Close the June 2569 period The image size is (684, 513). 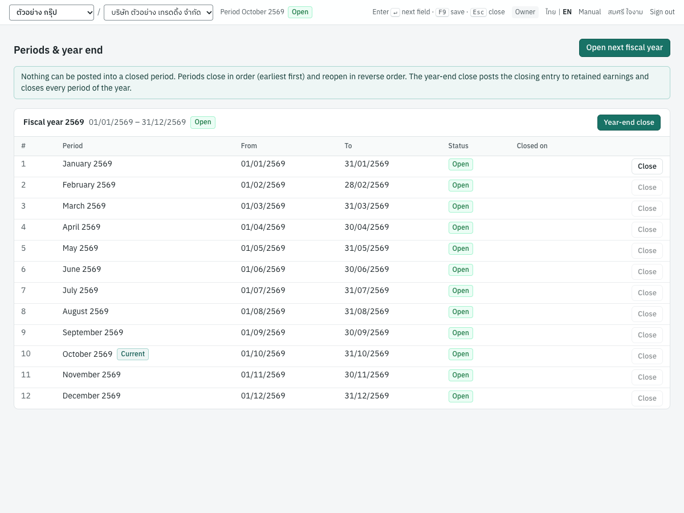647,272
